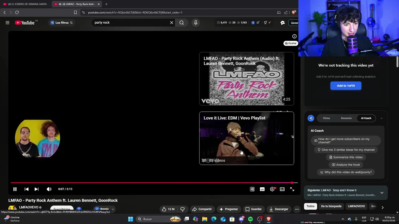This screenshot has width=399, height=224.
Task: Open the vidIQ blue icon in the header
Action: (x=253, y=22)
